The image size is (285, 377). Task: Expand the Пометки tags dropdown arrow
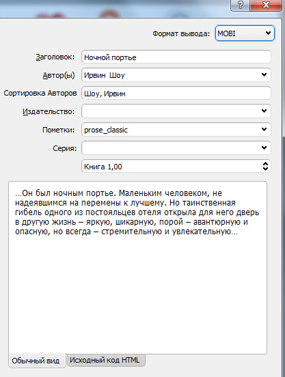[x=264, y=129]
